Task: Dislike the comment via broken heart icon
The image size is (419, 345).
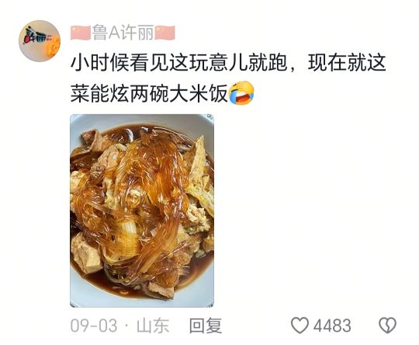Action: point(387,326)
